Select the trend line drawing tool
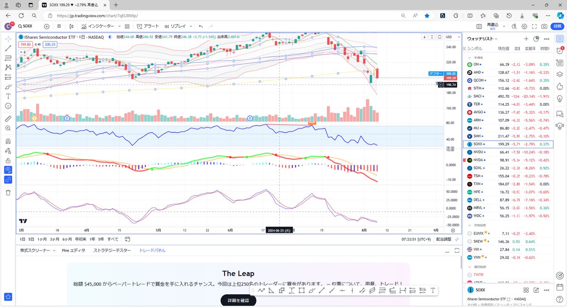 point(8,48)
